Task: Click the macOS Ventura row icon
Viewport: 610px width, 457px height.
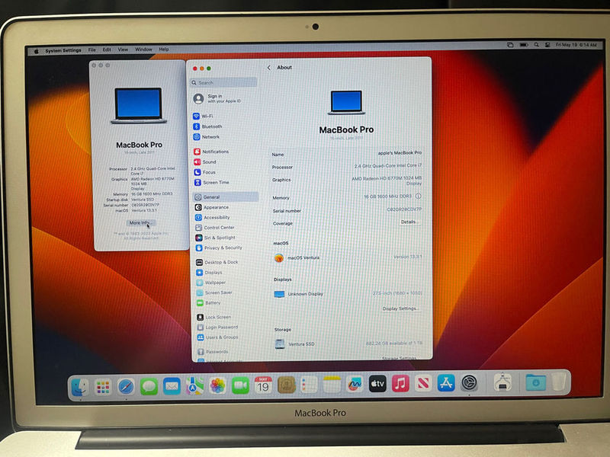Action: coord(279,257)
